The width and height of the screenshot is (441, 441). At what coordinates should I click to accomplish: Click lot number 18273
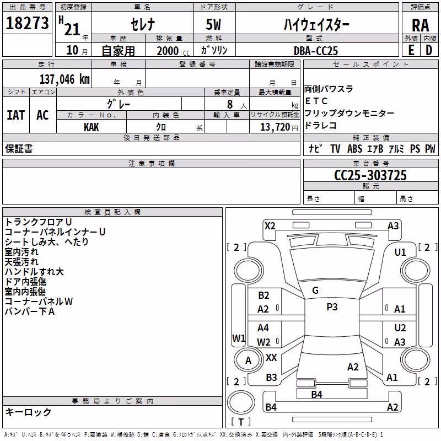[x=27, y=23]
